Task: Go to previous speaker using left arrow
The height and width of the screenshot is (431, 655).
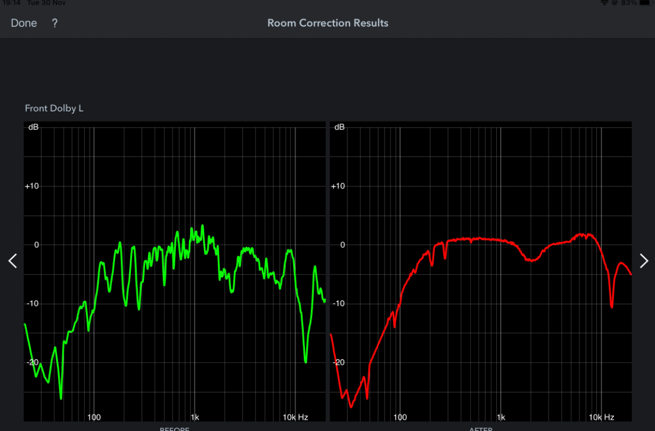Action: pos(13,261)
